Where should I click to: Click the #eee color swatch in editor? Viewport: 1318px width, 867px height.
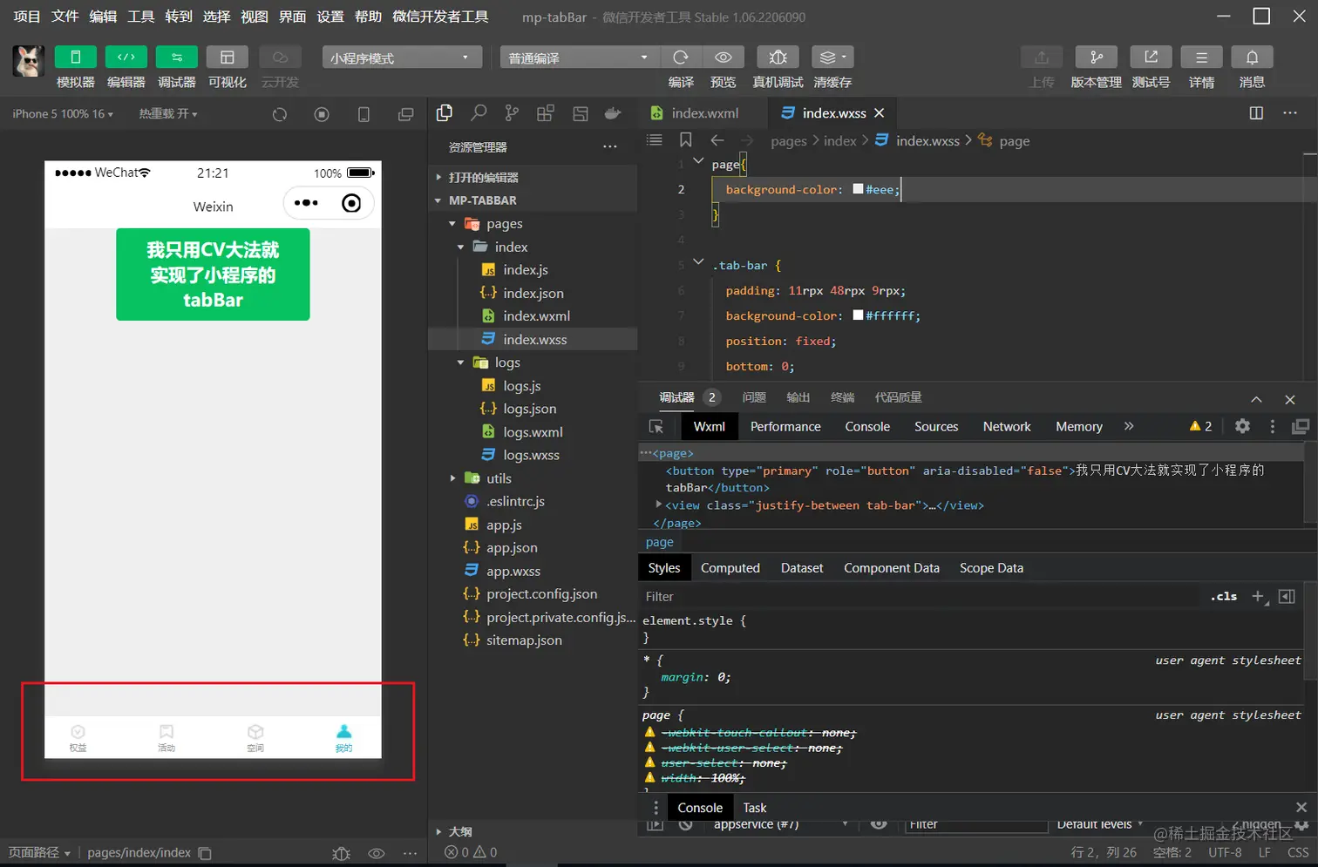point(858,189)
